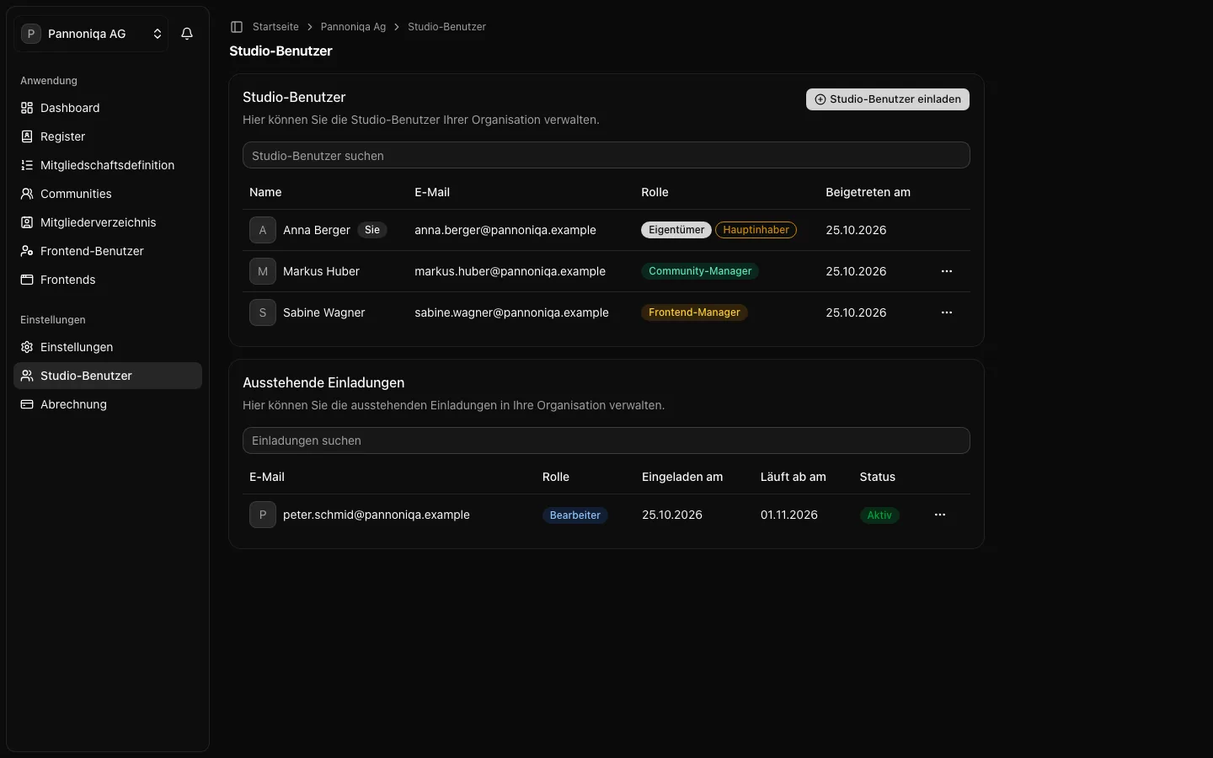This screenshot has height=758, width=1213.
Task: Click the Sie badge beside Anna Berger
Action: tap(372, 230)
